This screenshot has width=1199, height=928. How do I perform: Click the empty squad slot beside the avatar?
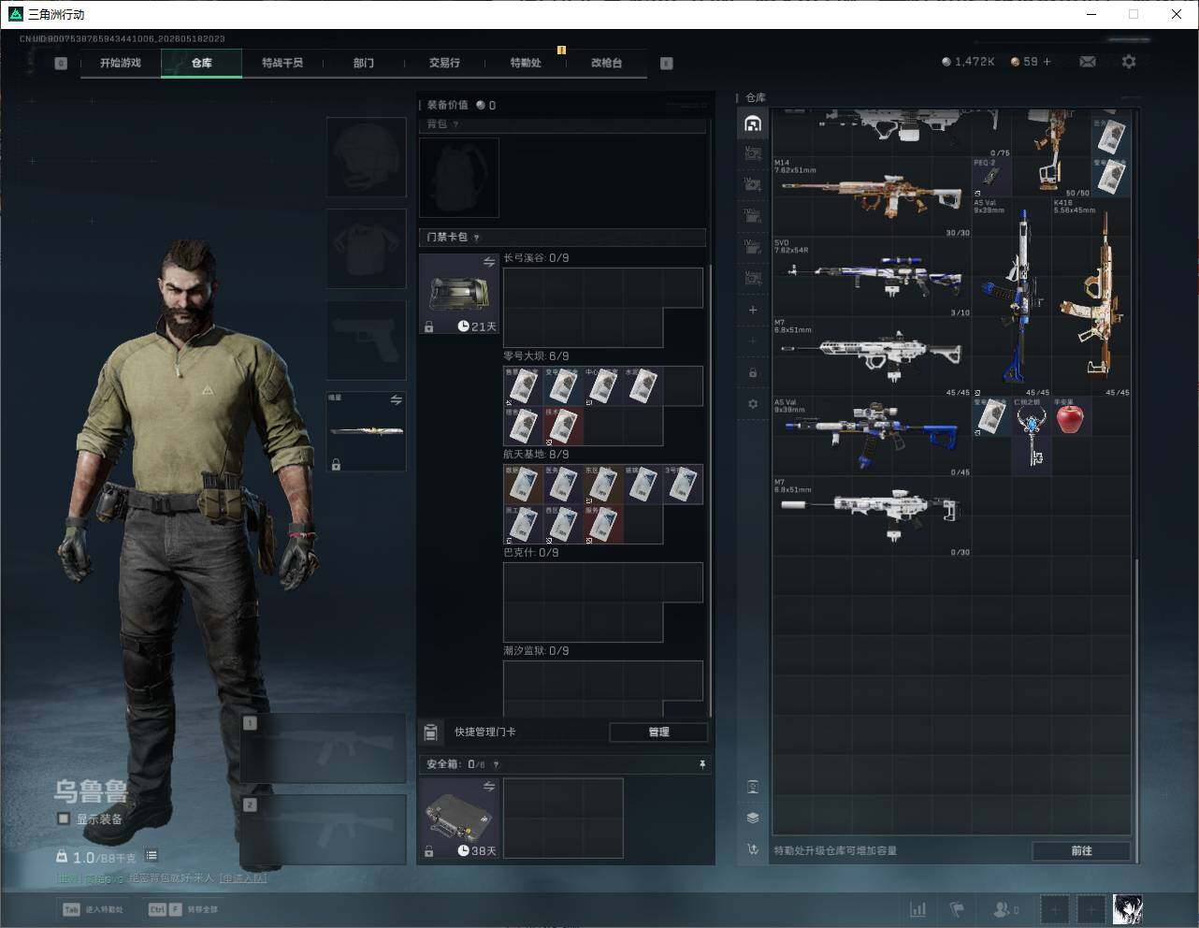[1091, 909]
